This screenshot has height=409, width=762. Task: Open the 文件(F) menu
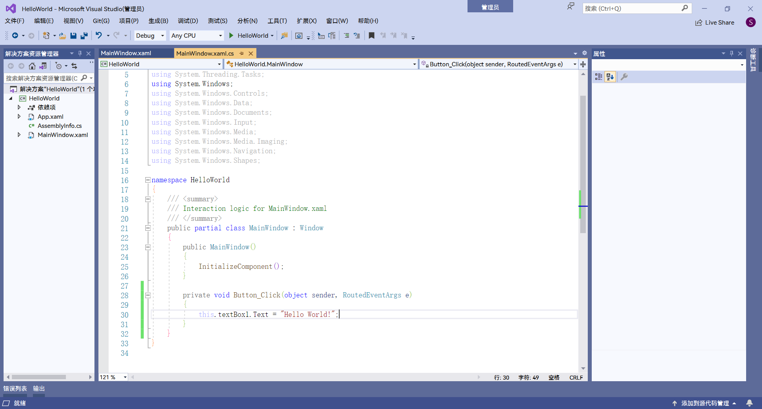15,21
